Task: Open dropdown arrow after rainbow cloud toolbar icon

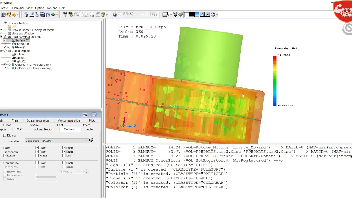Action: pos(57,15)
